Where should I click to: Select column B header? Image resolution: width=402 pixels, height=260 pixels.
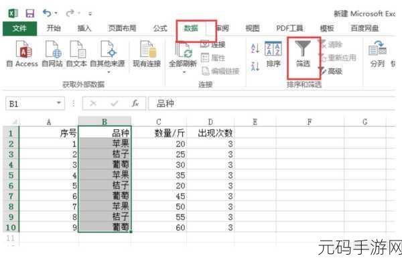point(105,122)
